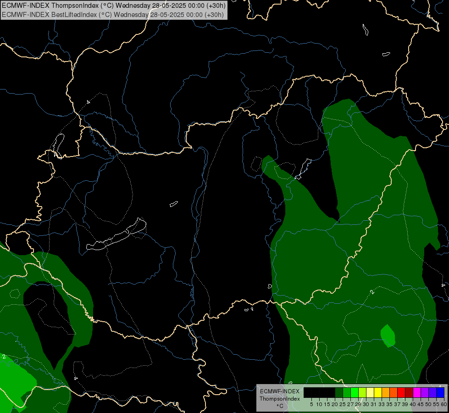The width and height of the screenshot is (449, 413).
Task: Click the legend tick value 30
Action: click(x=366, y=404)
